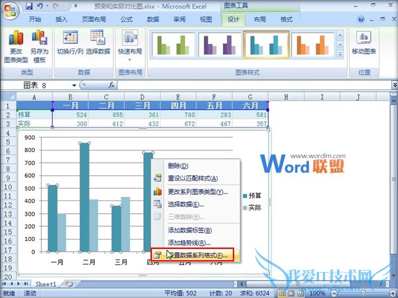This screenshot has width=398, height=298.
Task: Click the 100% zoom level button
Action: (x=317, y=293)
